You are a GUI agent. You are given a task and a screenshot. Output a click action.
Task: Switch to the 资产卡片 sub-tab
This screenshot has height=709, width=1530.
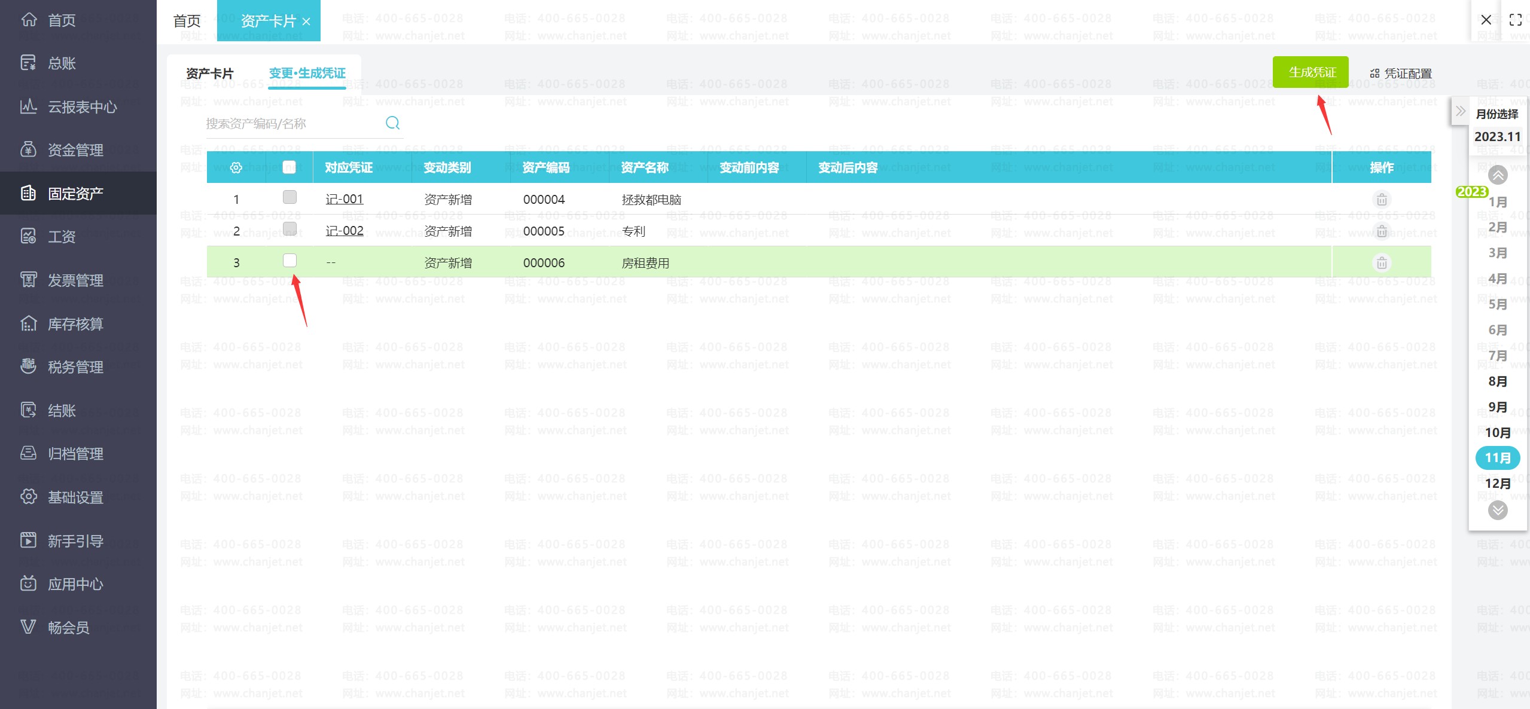click(209, 74)
